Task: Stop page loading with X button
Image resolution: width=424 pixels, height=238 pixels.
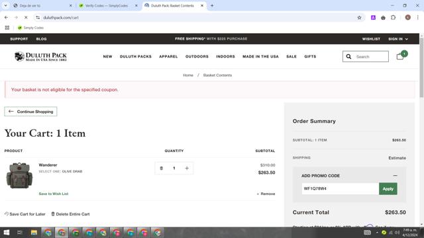Action: pyautogui.click(x=26, y=18)
